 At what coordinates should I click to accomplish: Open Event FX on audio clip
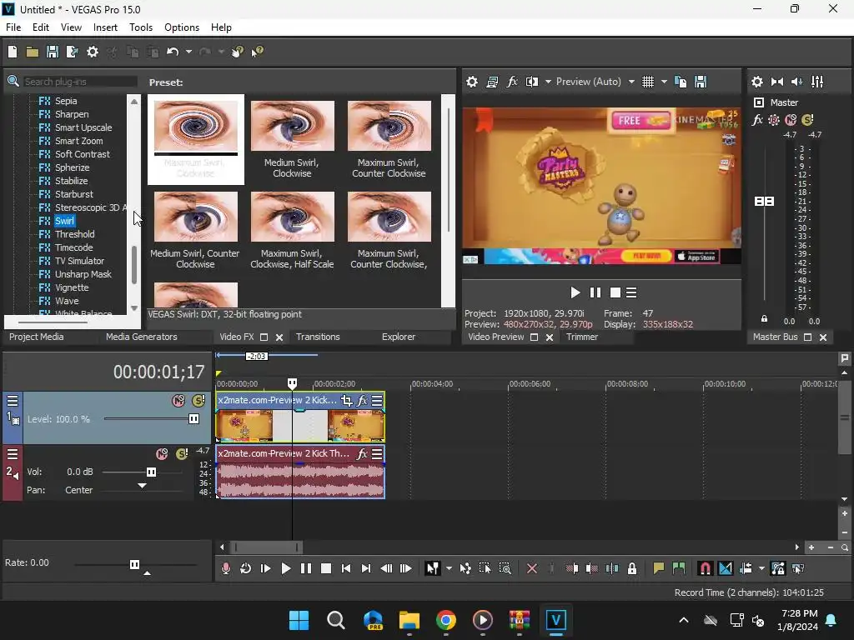(362, 454)
